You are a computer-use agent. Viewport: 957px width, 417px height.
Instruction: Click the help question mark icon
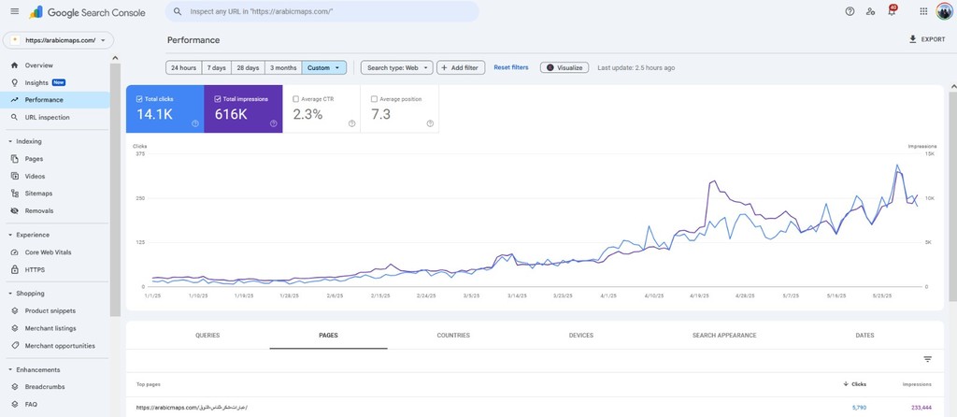pyautogui.click(x=850, y=11)
